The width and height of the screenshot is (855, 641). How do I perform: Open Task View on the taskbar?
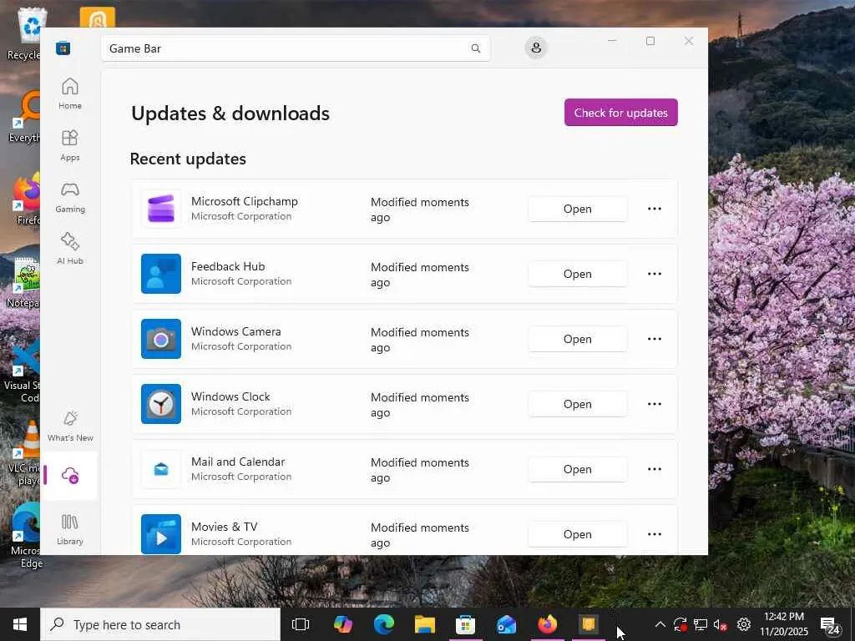point(301,624)
